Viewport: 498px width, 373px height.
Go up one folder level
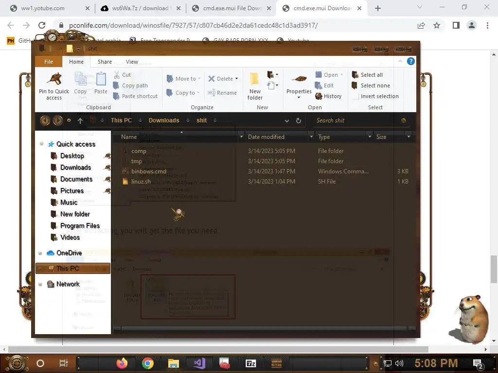click(x=80, y=120)
